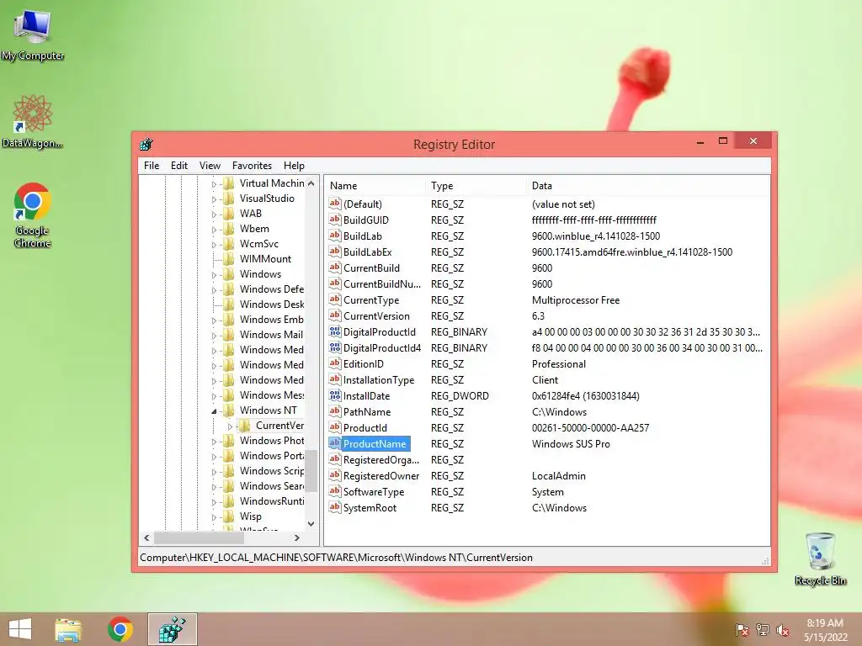The height and width of the screenshot is (646, 862).
Task: Click the Registry Editor title bar icon
Action: pos(146,144)
